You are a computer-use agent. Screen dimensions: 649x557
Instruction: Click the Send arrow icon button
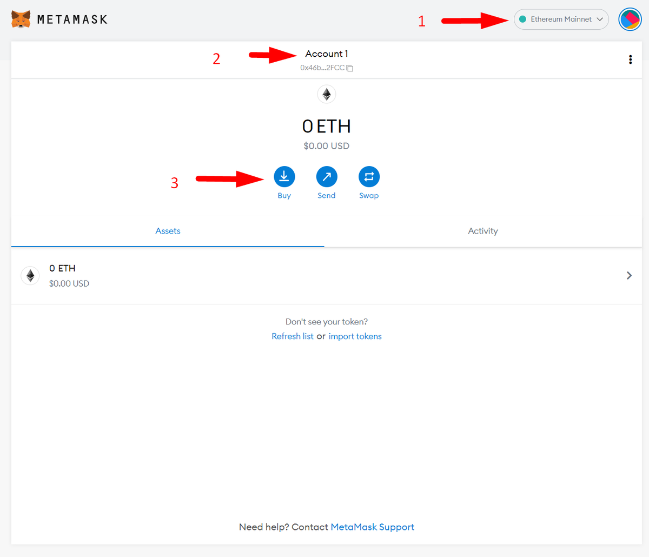(x=327, y=177)
